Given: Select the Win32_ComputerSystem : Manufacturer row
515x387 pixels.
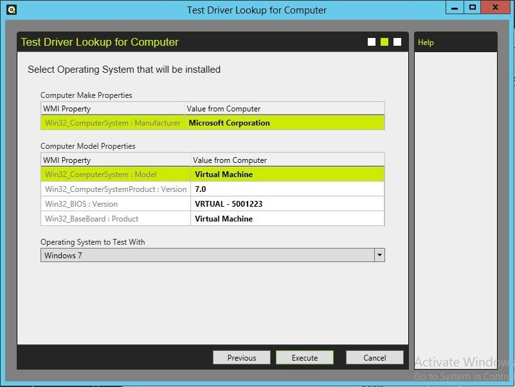Looking at the screenshot, I should click(x=213, y=123).
